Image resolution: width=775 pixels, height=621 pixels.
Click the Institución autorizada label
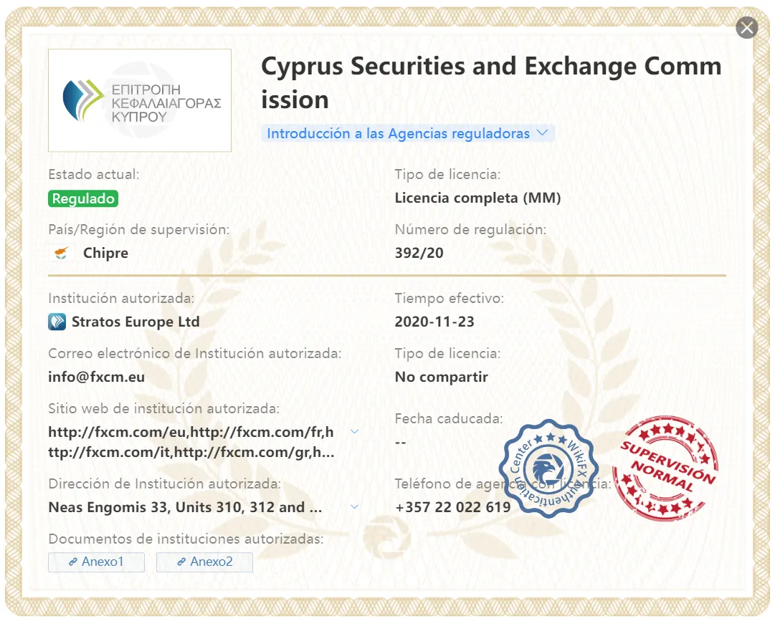point(122,298)
